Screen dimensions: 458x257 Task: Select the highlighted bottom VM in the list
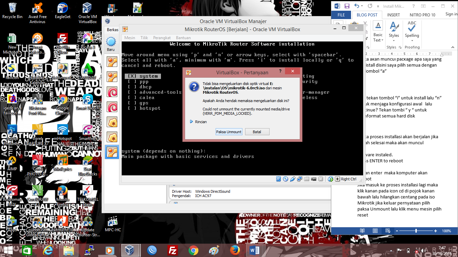(x=112, y=152)
